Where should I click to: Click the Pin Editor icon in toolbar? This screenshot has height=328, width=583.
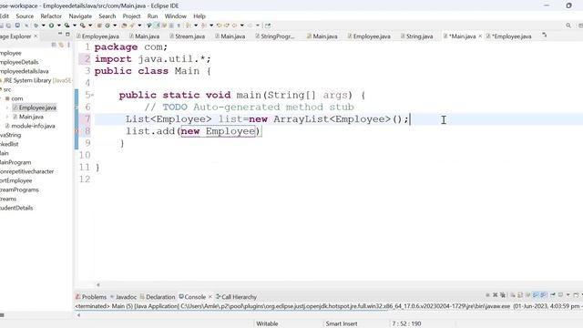click(268, 26)
